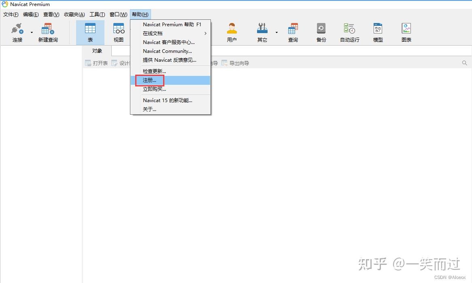Expand the dropdown arrow next to 其它
Viewport: 472px width, 283px height.
(x=276, y=32)
